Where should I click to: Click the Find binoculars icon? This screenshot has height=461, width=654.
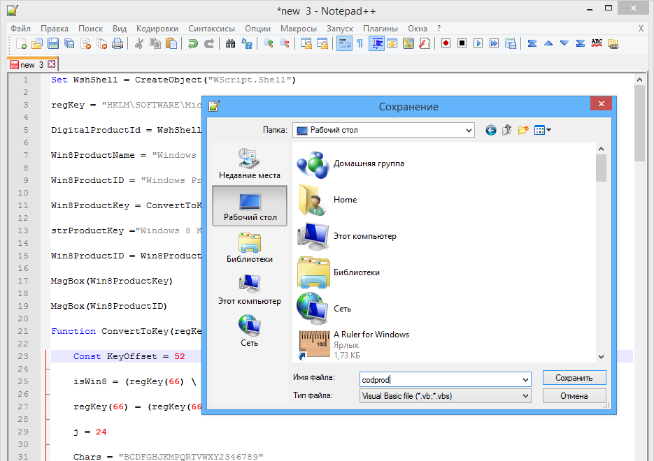(x=230, y=43)
